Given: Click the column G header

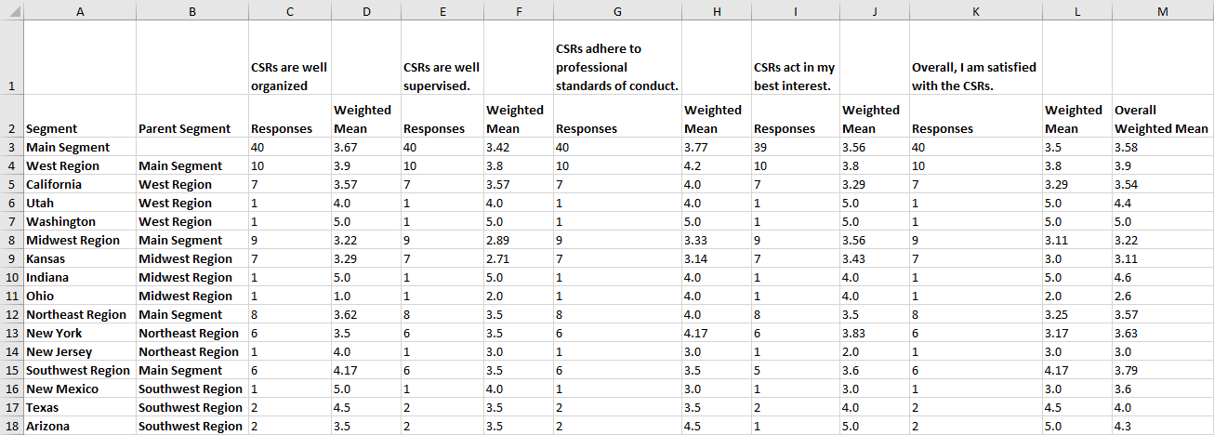Looking at the screenshot, I should pos(617,10).
